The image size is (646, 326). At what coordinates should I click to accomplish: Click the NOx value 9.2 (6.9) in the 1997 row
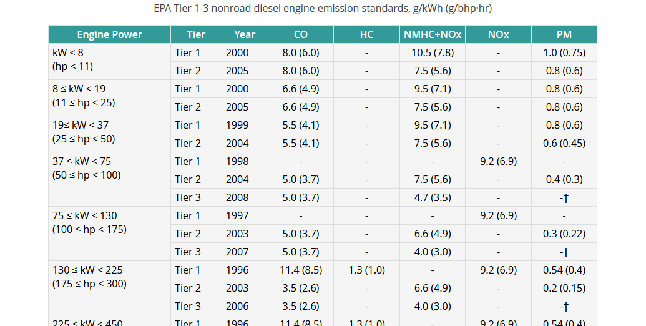tap(499, 216)
